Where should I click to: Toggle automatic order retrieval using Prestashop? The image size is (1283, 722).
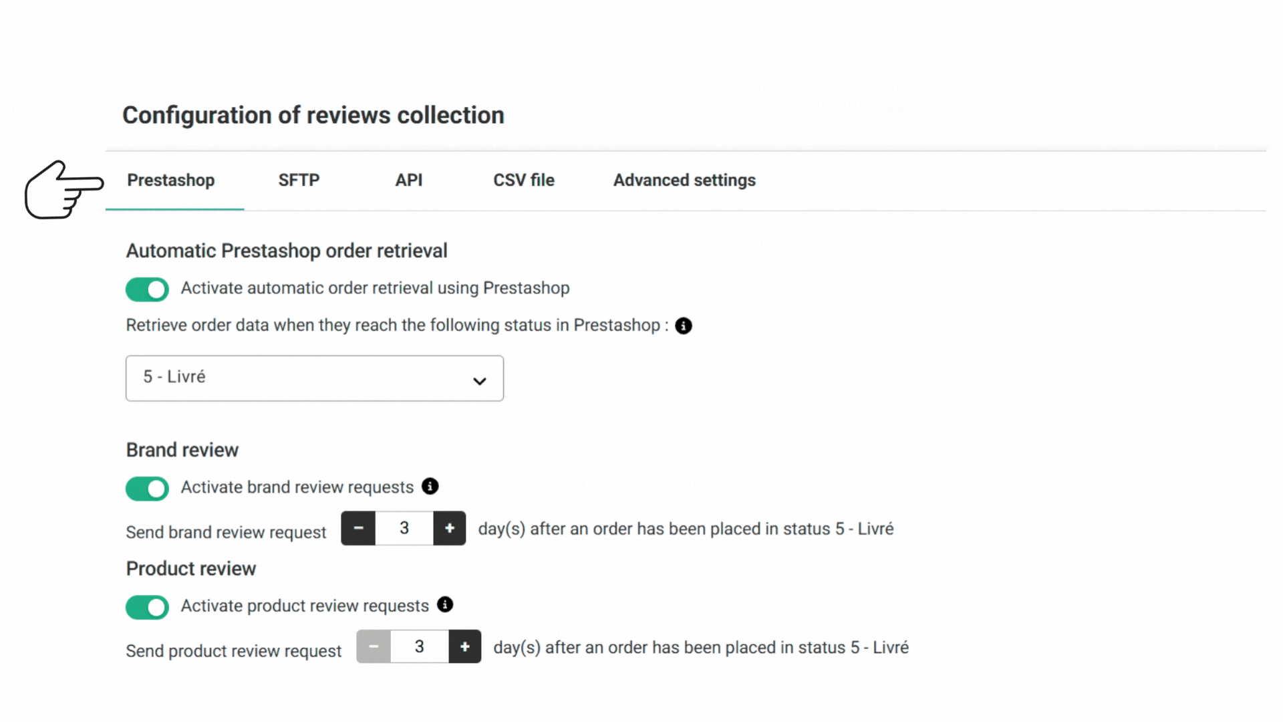[x=147, y=289]
